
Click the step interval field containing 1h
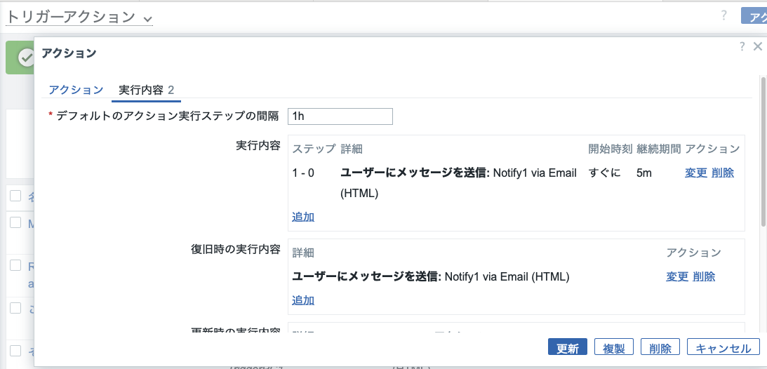pyautogui.click(x=340, y=116)
